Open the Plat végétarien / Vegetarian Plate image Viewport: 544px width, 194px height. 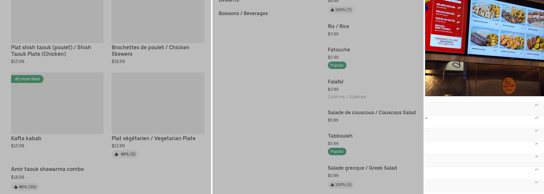(158, 103)
